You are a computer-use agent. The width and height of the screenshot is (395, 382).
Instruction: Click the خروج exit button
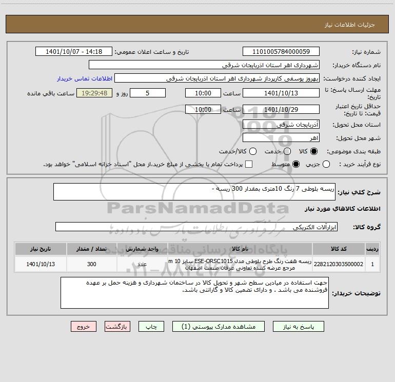tap(84, 327)
